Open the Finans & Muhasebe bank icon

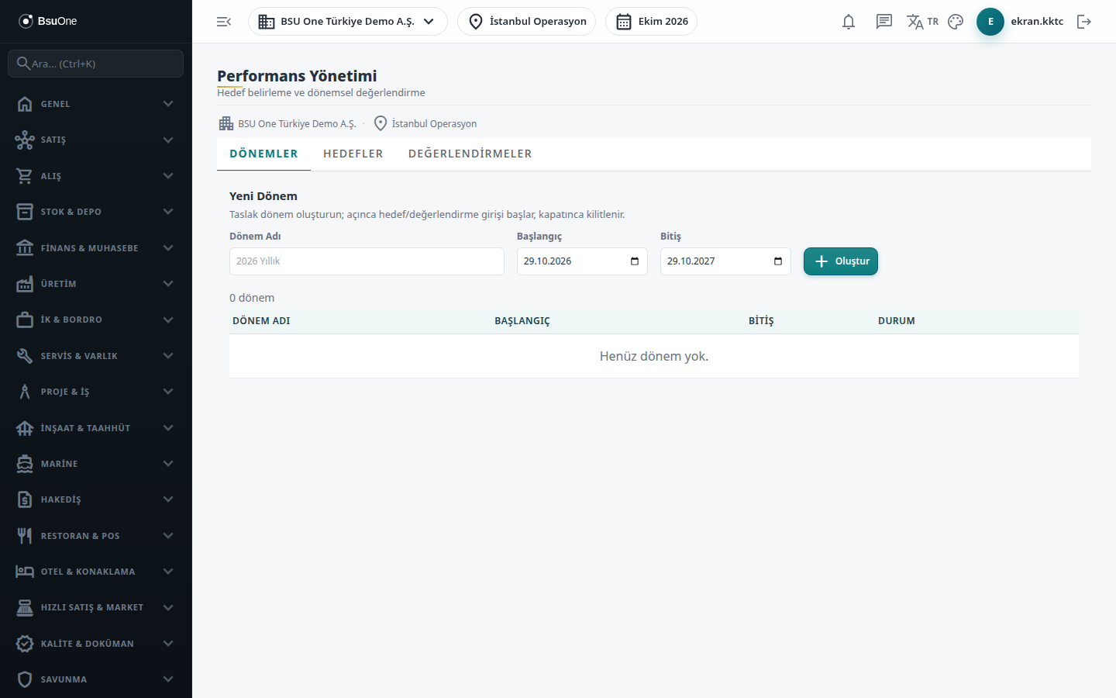click(x=25, y=248)
